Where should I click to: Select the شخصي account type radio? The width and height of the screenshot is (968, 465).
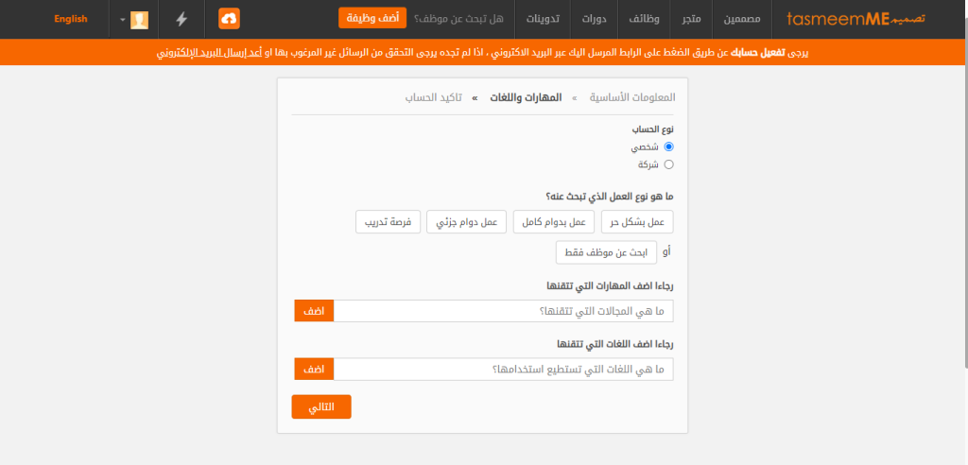669,146
